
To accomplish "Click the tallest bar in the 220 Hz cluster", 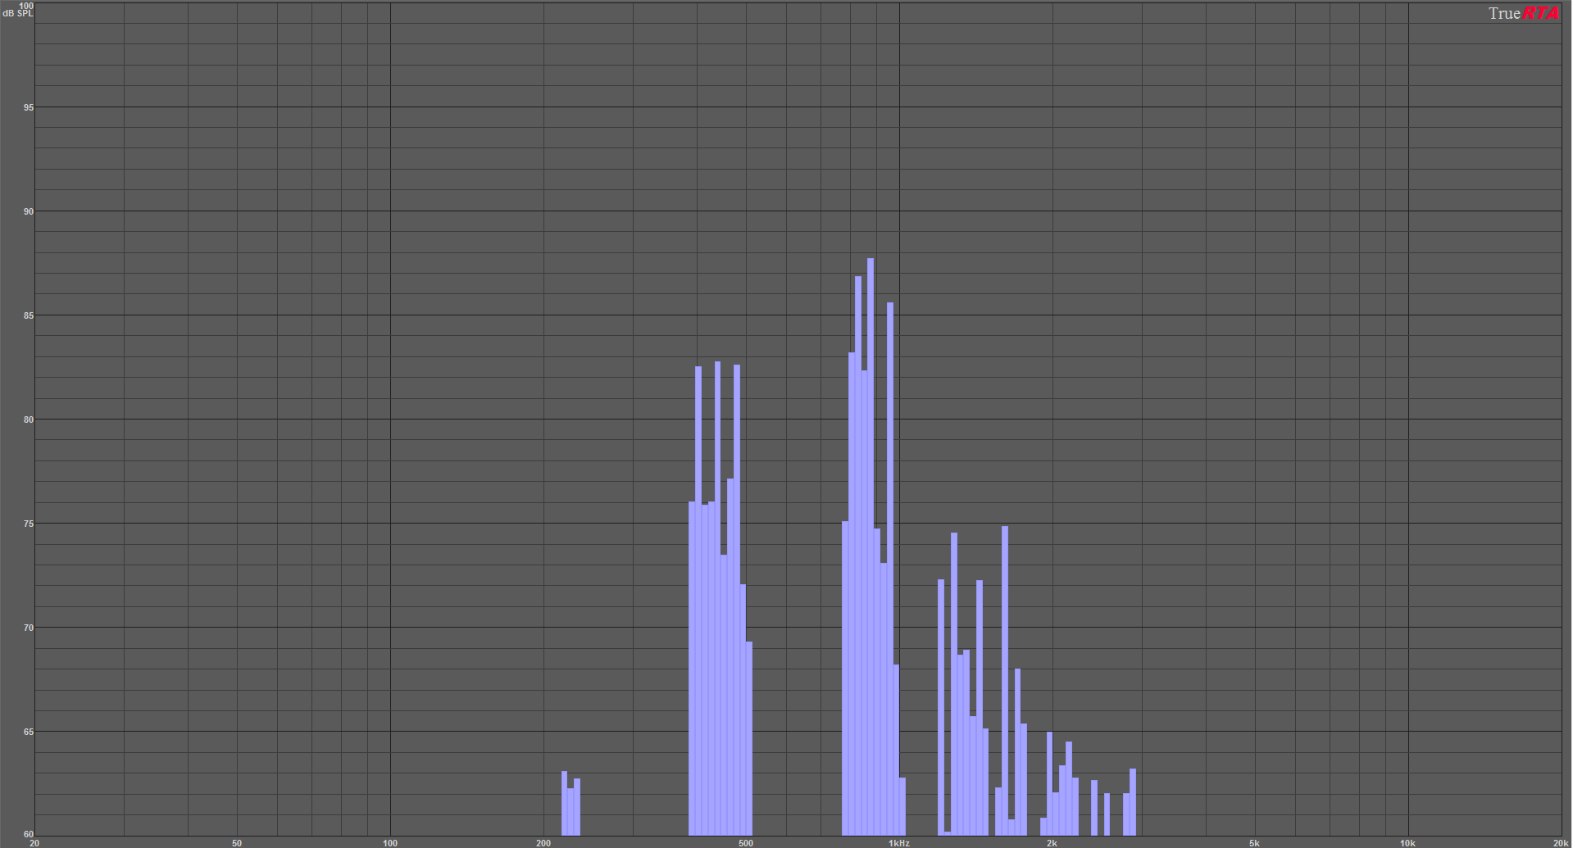I will click(x=564, y=803).
